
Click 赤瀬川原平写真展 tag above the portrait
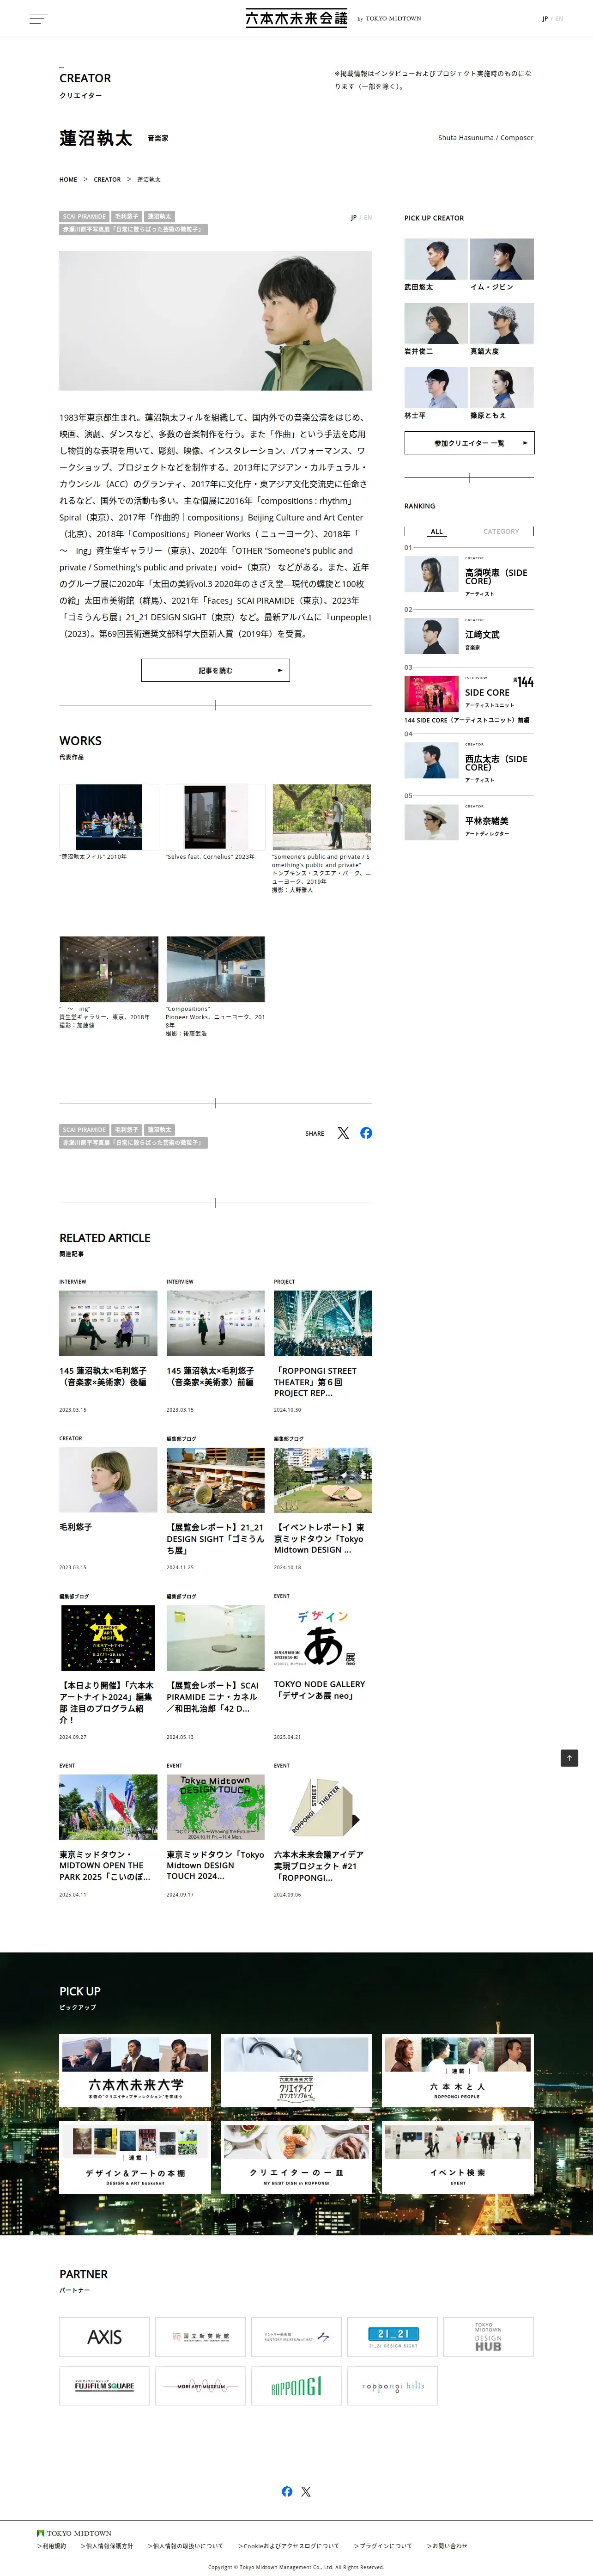pos(133,229)
